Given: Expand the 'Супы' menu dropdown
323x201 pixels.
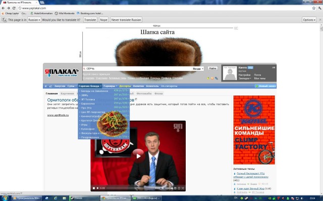Looking at the screenshot, I should point(72,86).
